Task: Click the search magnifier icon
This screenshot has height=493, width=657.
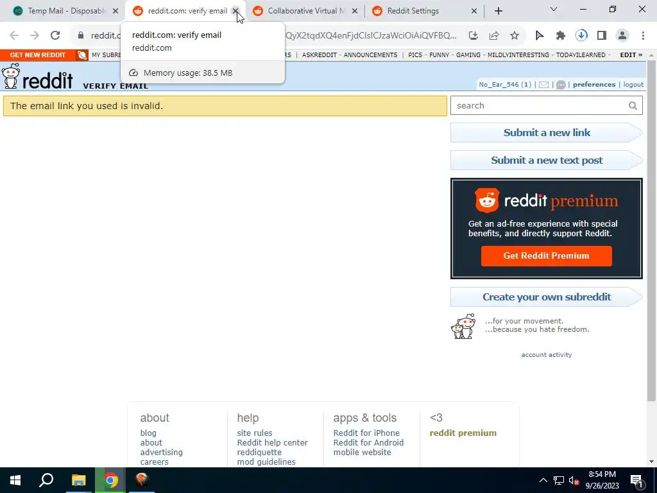Action: pos(633,106)
